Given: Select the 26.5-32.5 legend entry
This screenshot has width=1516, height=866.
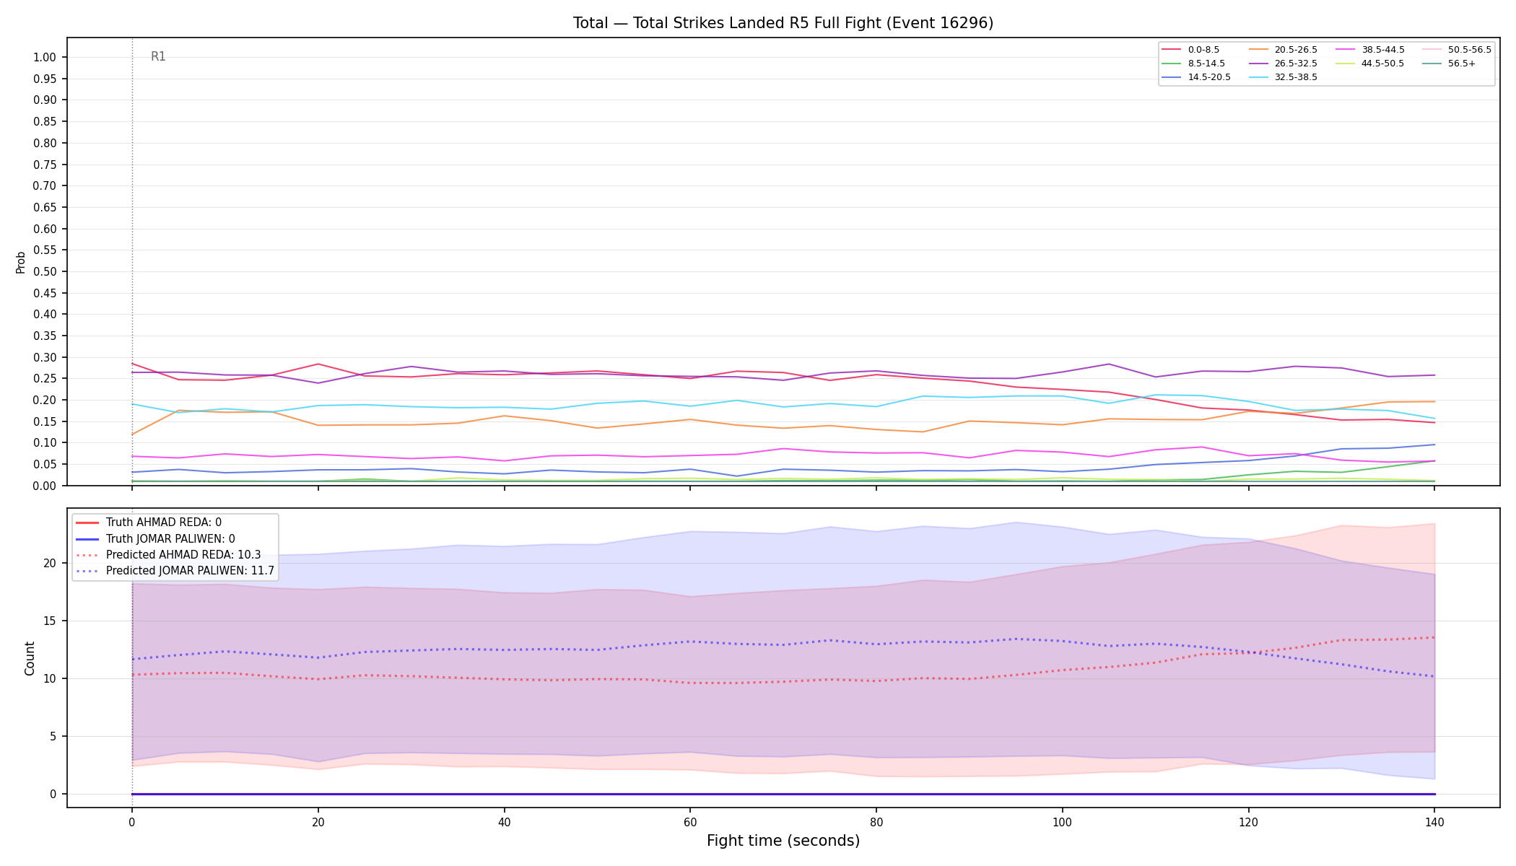Looking at the screenshot, I should 1283,64.
